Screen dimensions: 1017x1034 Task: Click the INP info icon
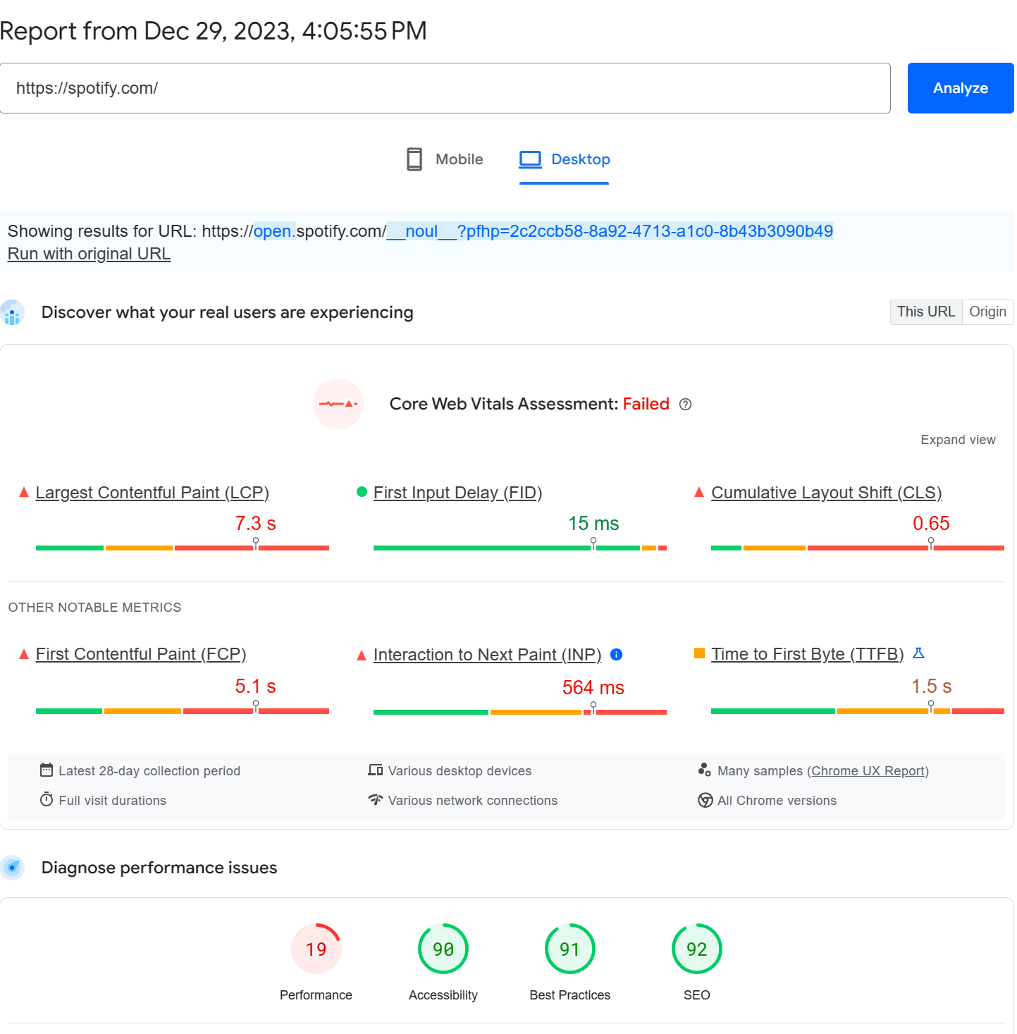point(616,655)
